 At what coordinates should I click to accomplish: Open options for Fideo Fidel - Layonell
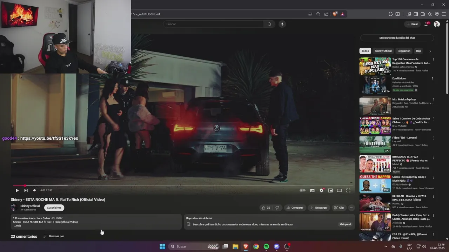point(433,138)
